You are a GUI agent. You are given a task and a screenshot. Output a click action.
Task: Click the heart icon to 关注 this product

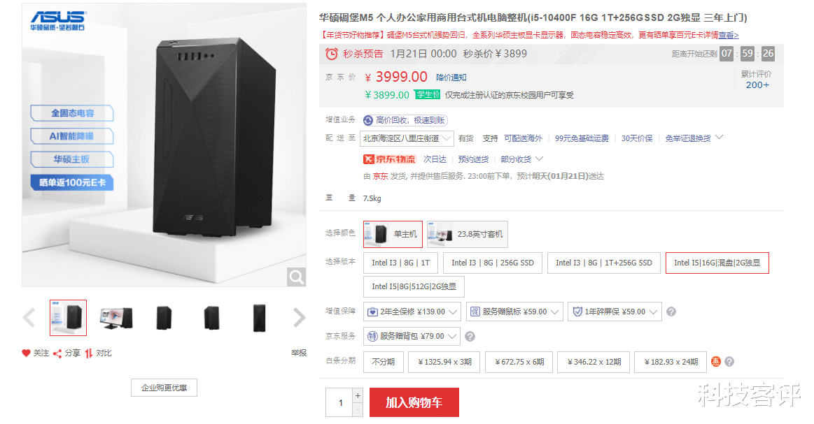coord(25,353)
